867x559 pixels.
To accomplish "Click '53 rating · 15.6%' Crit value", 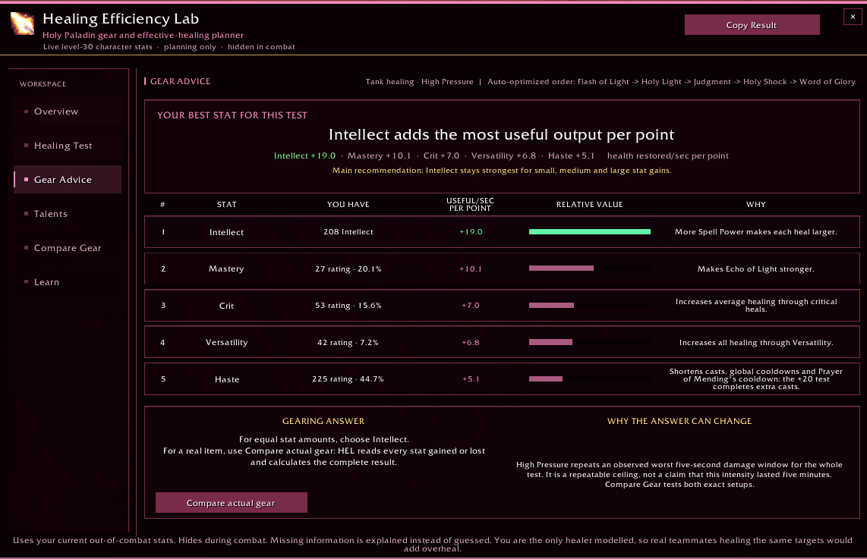I will [348, 306].
